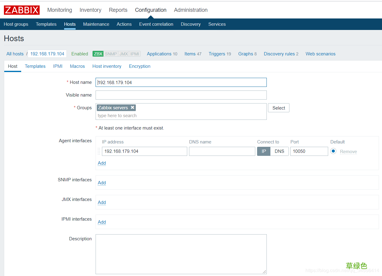The image size is (382, 276).
Task: Click the Description textarea resize grip
Action: click(264, 272)
